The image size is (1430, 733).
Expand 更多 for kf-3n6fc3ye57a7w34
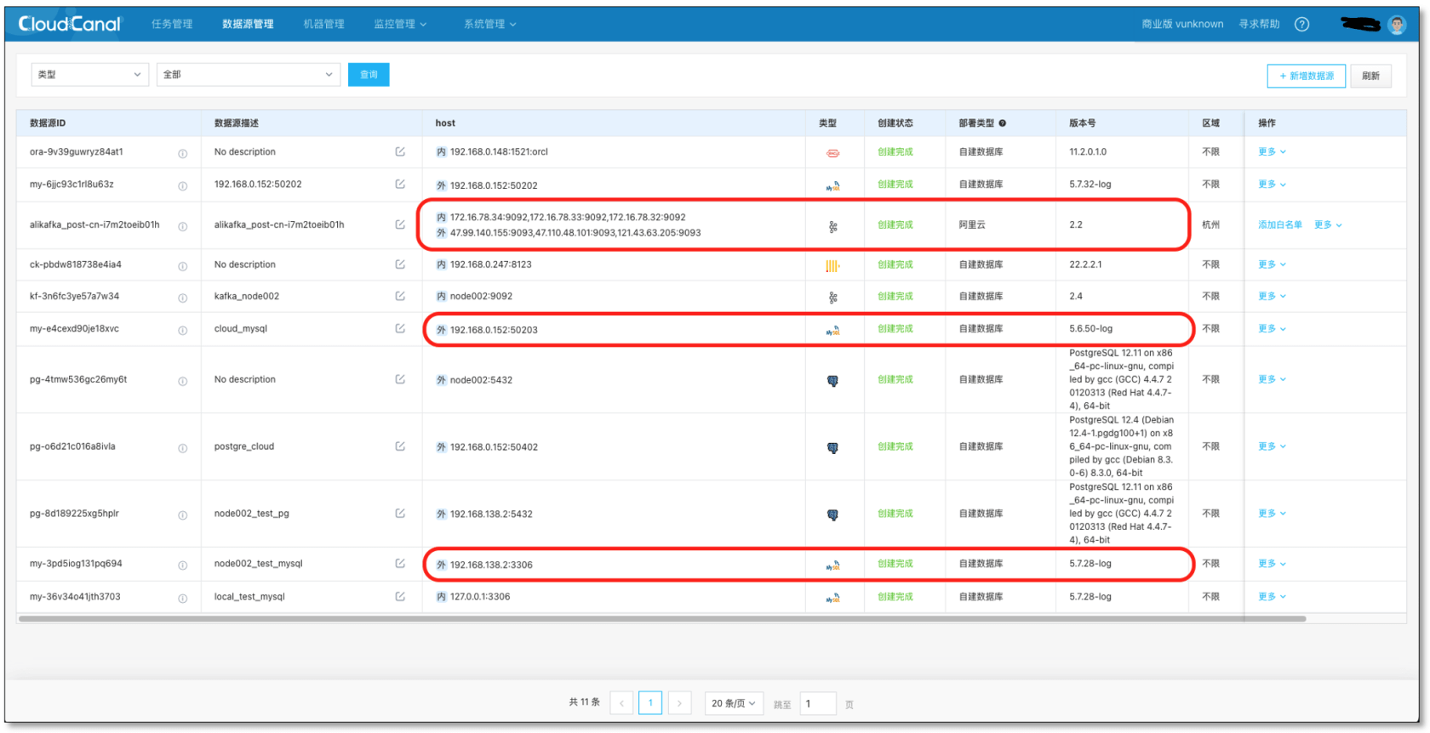[x=1272, y=296]
